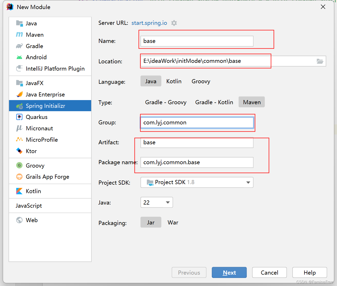337x286 pixels.
Task: Focus the Group input field
Action: click(x=197, y=123)
